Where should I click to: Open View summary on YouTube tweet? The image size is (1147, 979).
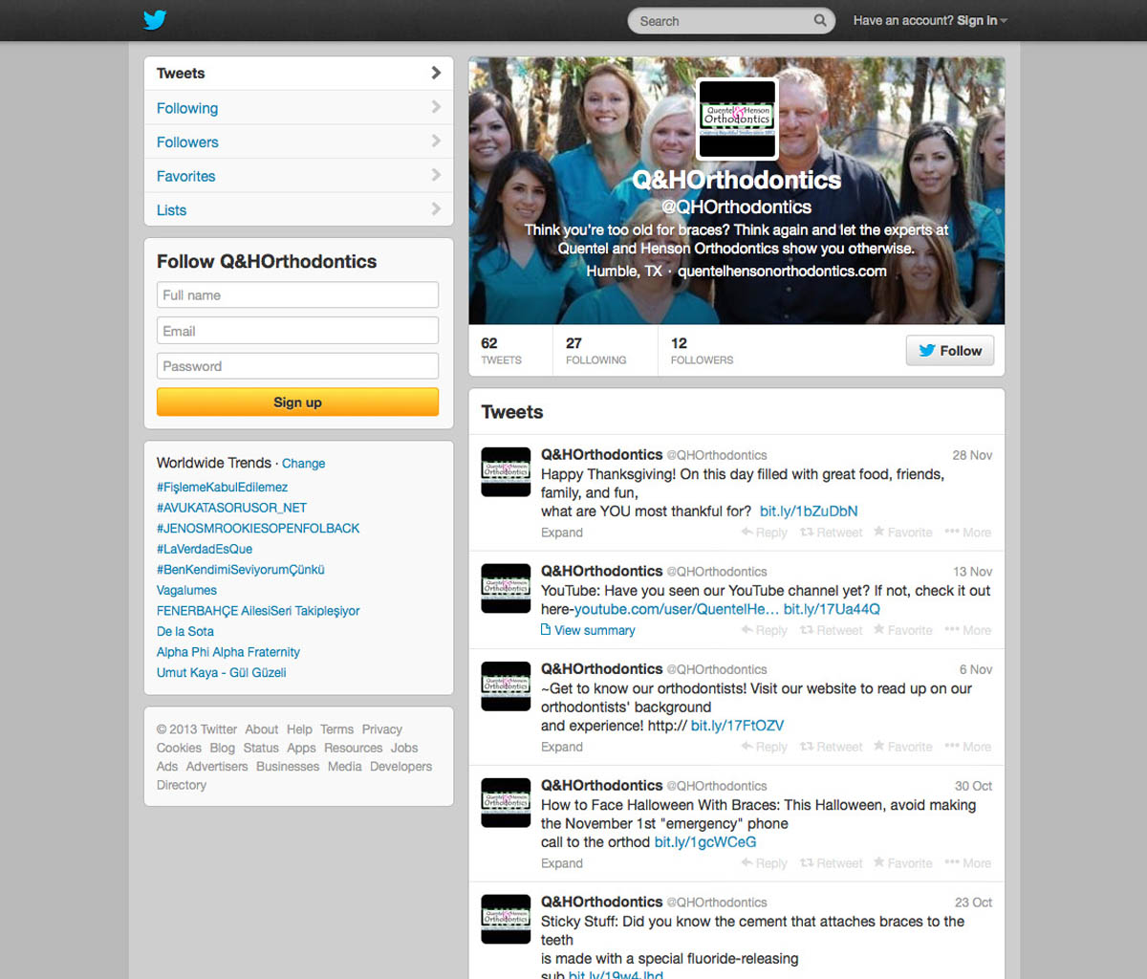[588, 630]
